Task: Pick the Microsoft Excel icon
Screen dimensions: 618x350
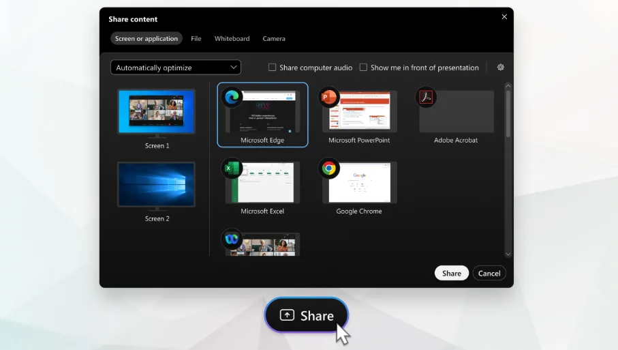Action: [x=232, y=169]
